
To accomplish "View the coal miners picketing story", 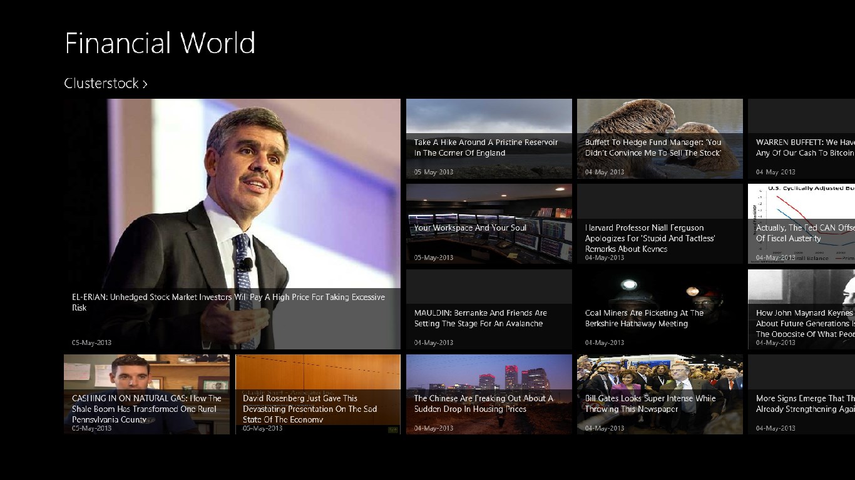I will [x=644, y=318].
